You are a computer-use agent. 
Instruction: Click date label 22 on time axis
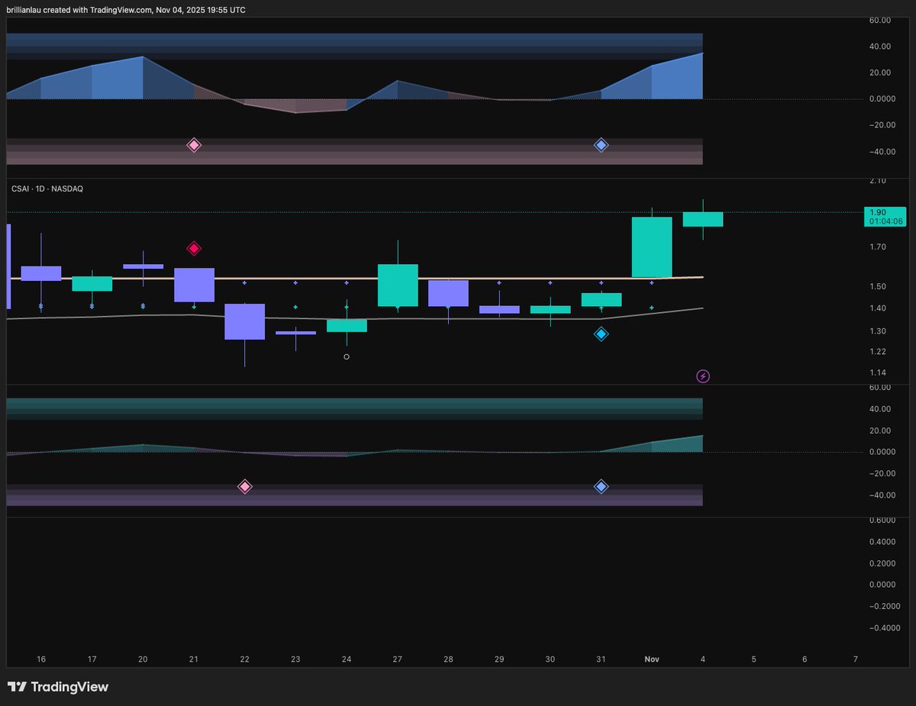click(x=244, y=659)
